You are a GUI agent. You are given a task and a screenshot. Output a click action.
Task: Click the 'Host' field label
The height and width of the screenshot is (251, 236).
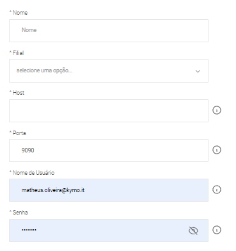[19, 93]
